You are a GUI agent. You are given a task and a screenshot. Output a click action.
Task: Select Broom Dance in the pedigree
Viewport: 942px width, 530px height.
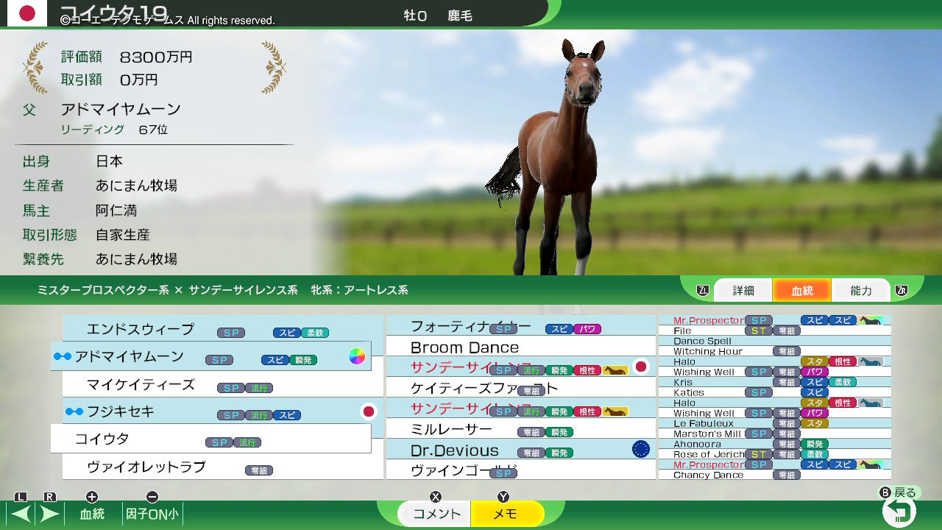(x=521, y=347)
